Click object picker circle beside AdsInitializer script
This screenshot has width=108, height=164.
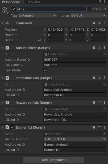click(x=104, y=54)
